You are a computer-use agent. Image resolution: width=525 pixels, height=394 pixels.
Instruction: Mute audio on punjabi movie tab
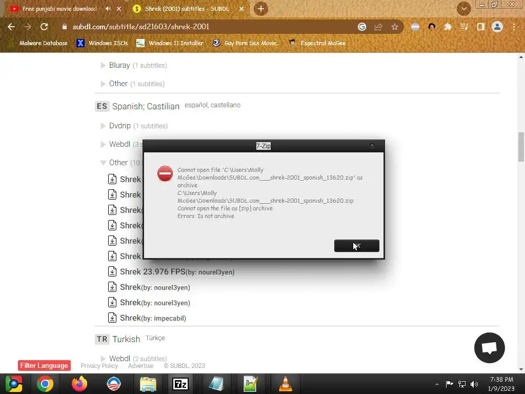click(108, 9)
